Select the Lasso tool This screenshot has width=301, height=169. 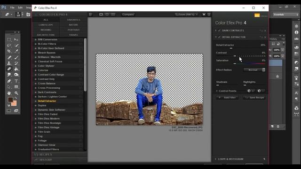pyautogui.click(x=9, y=46)
